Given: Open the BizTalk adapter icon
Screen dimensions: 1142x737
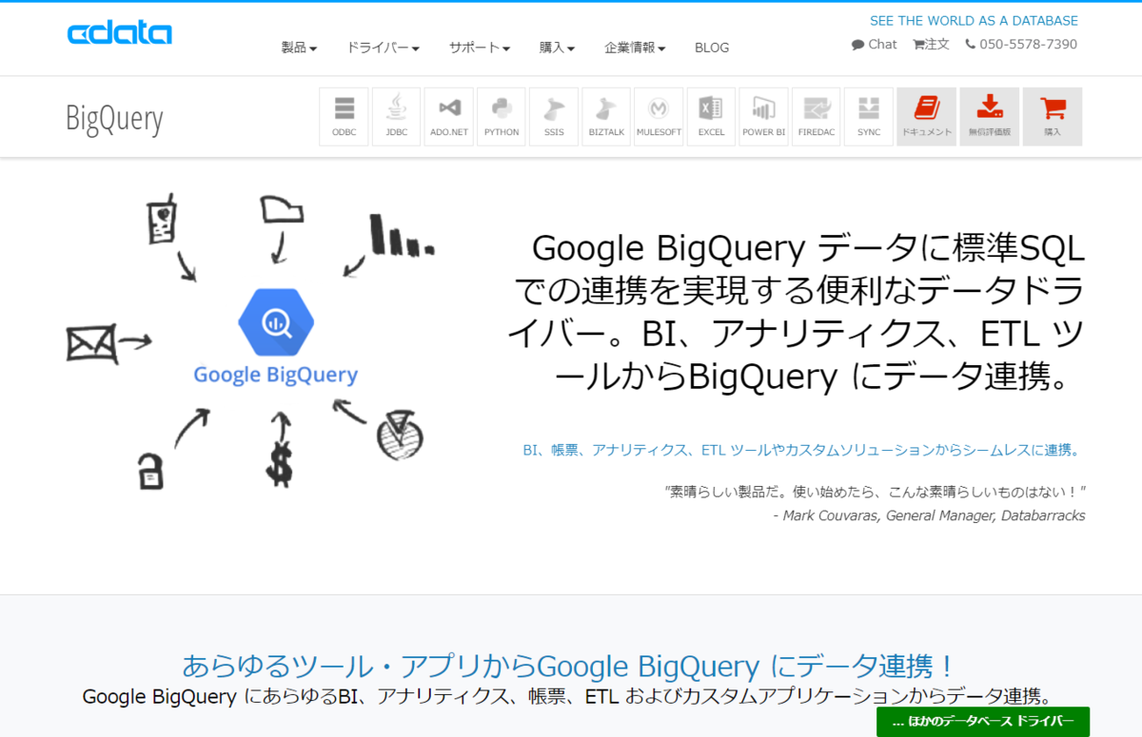Looking at the screenshot, I should pyautogui.click(x=606, y=116).
